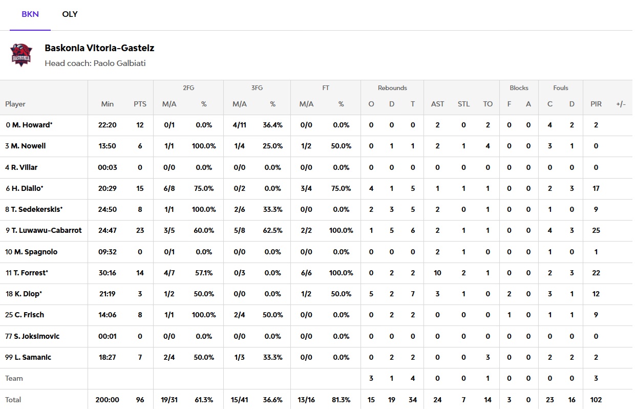The height and width of the screenshot is (413, 636).
Task: Click the Baskonia Vitoria-Gasteiz team name
Action: pyautogui.click(x=99, y=48)
